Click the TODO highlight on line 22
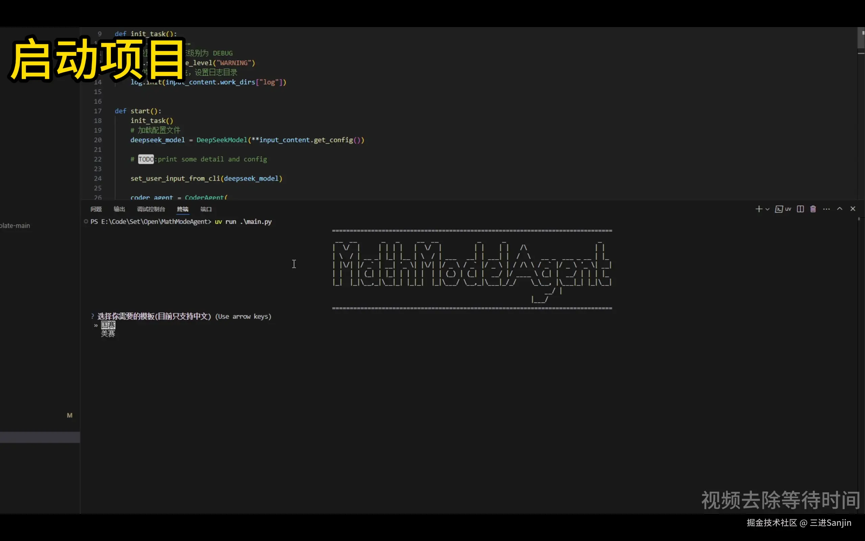Viewport: 865px width, 541px height. pyautogui.click(x=146, y=159)
